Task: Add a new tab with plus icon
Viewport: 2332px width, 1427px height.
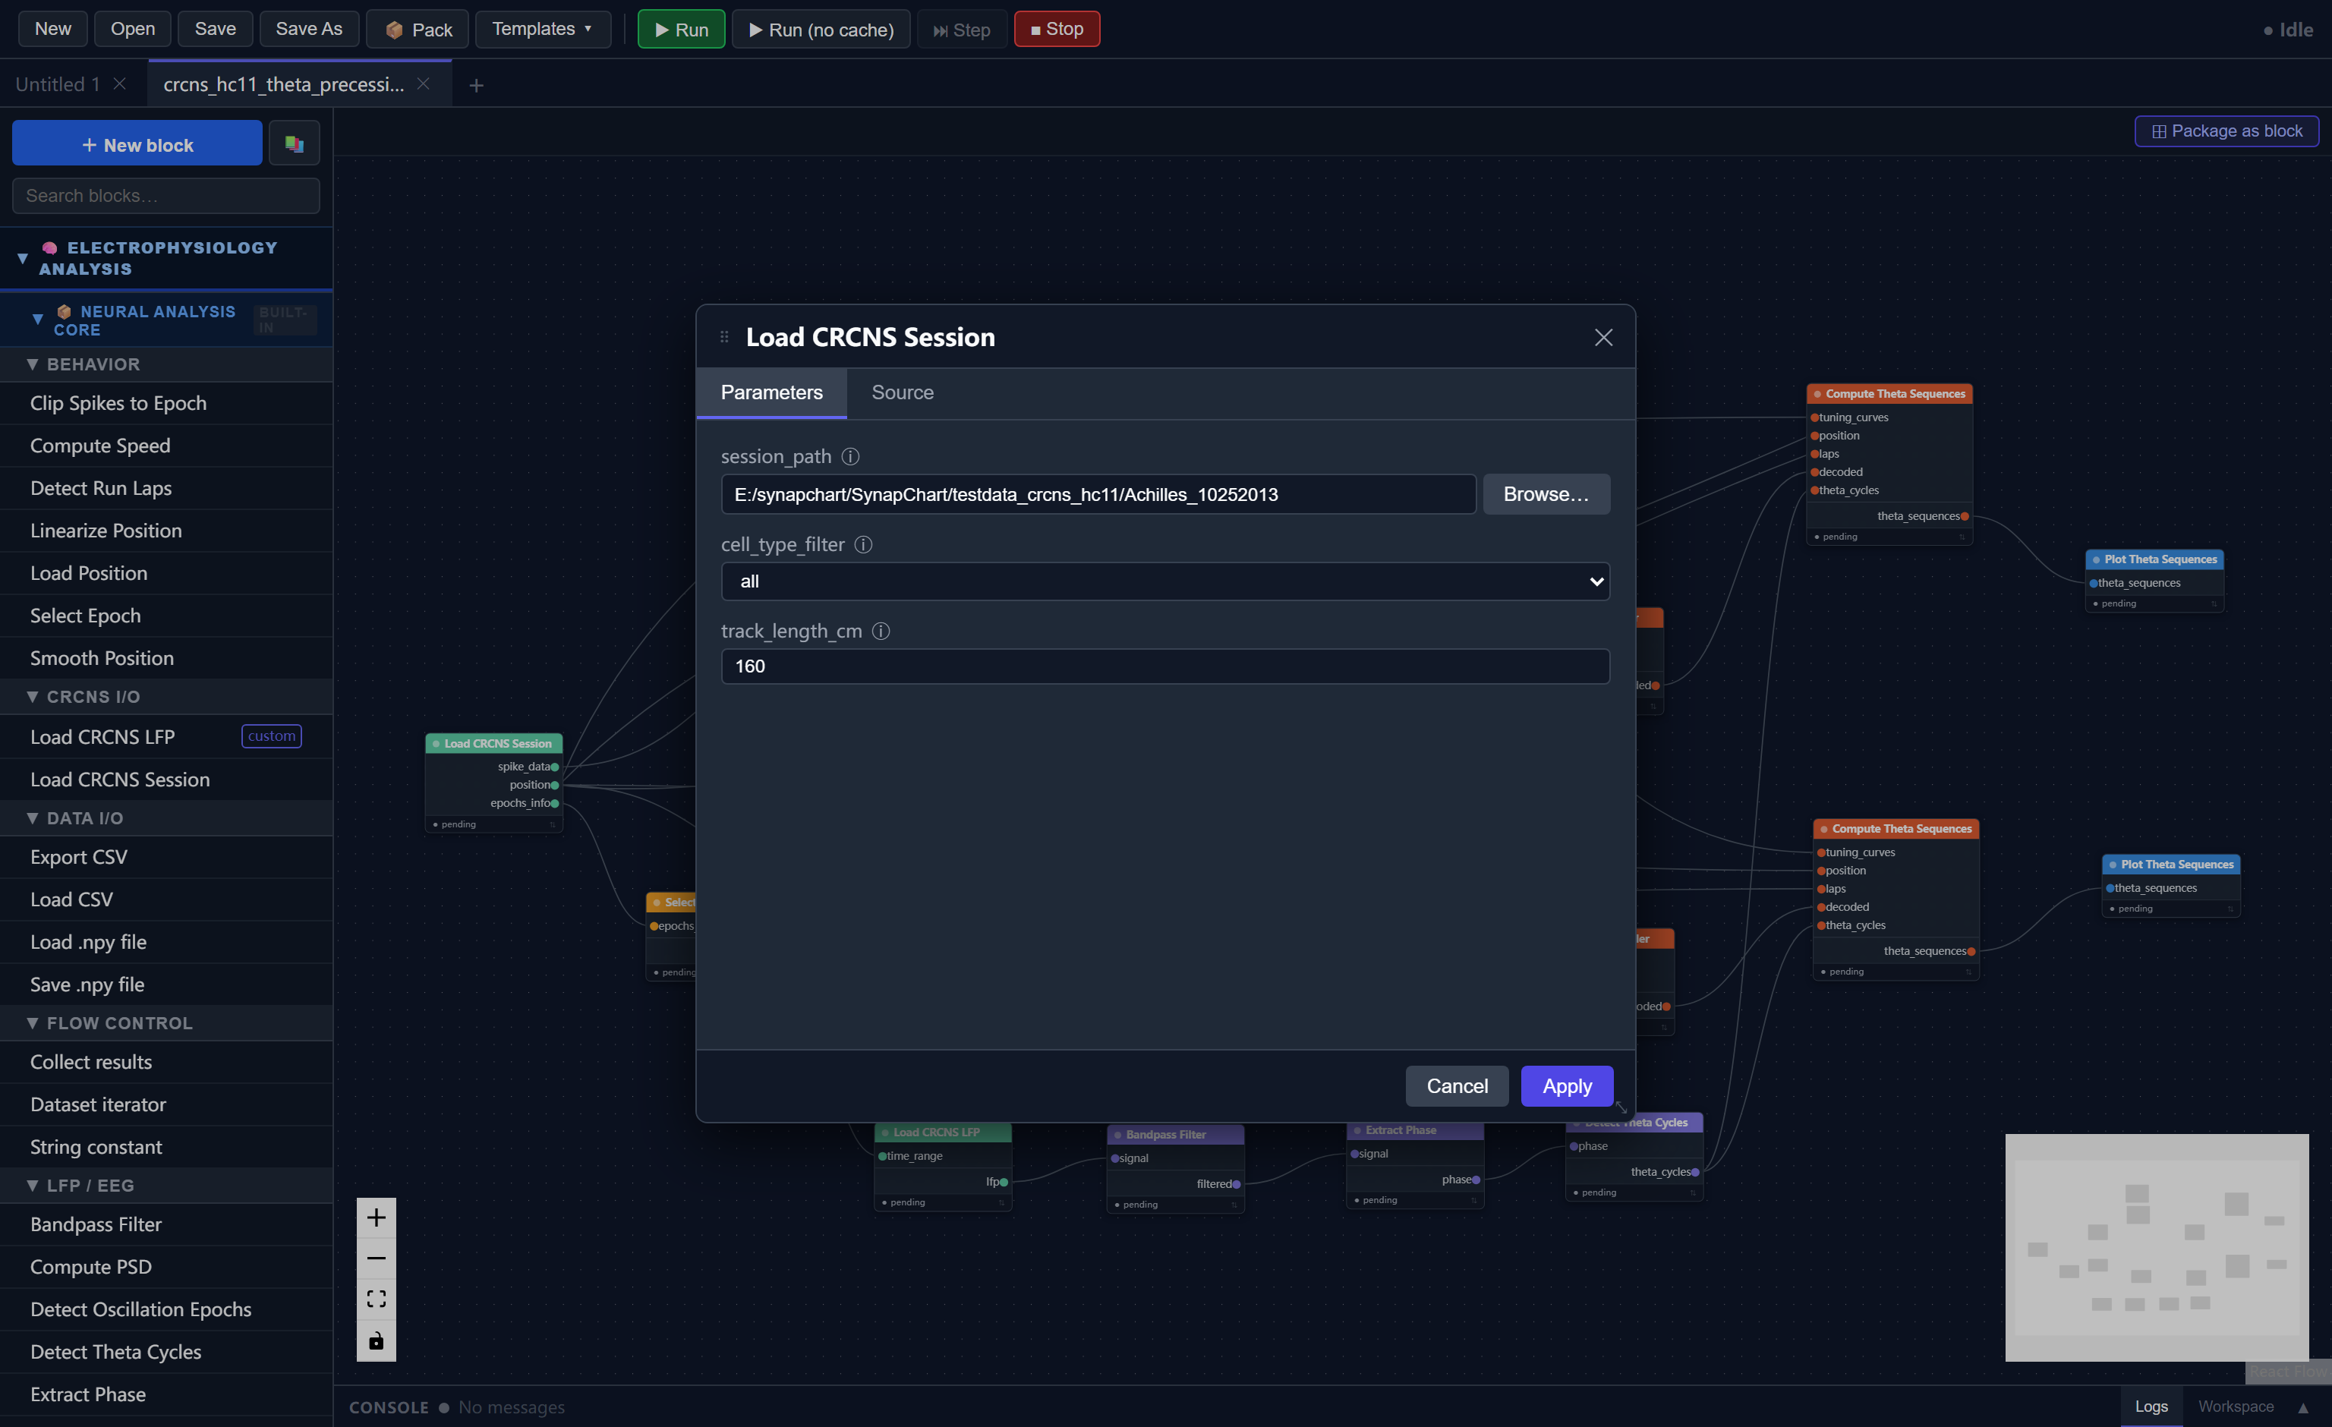Action: tap(476, 85)
